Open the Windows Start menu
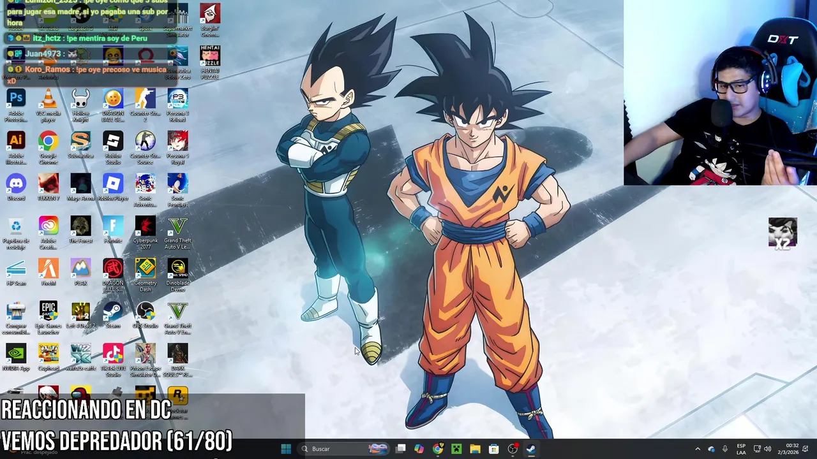Viewport: 817px width, 459px height. (x=286, y=449)
